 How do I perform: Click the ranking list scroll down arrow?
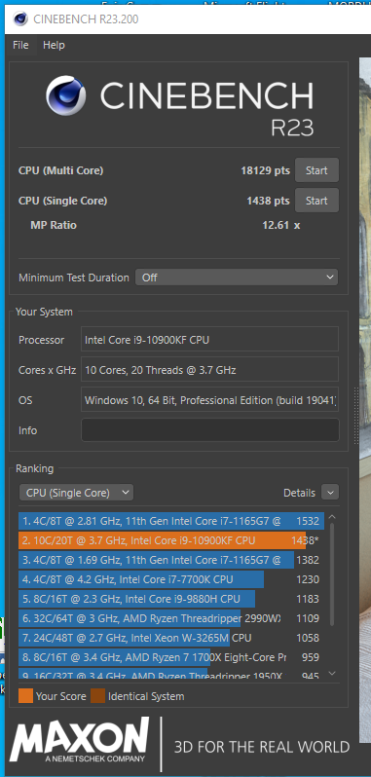[332, 673]
